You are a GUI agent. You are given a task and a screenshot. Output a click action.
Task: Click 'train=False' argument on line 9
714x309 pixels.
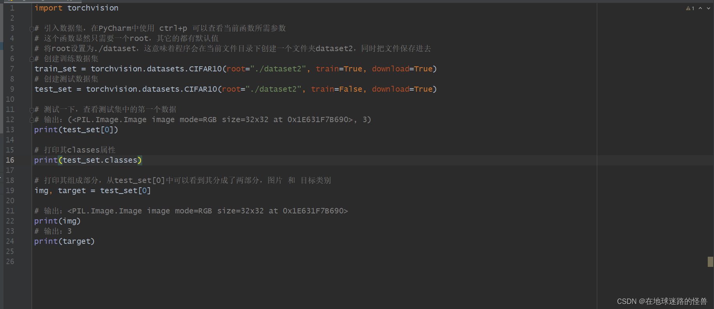coord(337,89)
